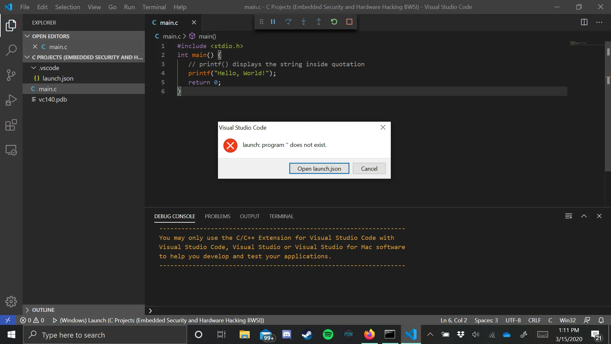611x344 pixels.
Task: Click the Open launch.json button
Action: (319, 168)
